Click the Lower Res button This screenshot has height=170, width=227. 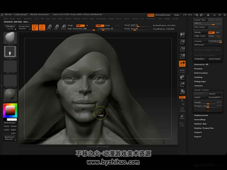[x=201, y=20]
